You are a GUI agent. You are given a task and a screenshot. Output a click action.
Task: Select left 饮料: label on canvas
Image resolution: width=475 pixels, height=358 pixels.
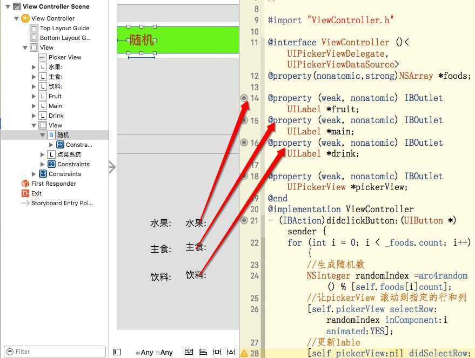coord(160,276)
